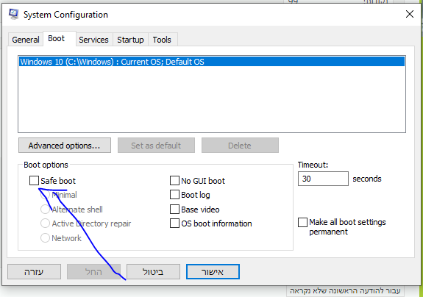Check Make all boot settings permanent
423x297 pixels.
[x=302, y=223]
